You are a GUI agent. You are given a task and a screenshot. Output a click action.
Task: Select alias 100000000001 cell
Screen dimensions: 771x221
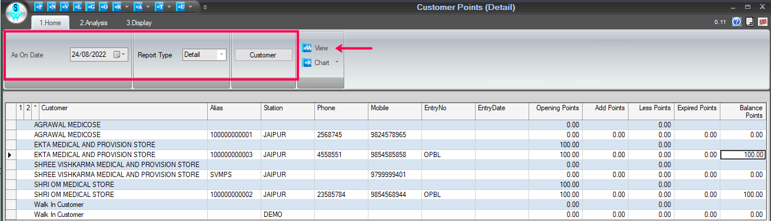pos(234,135)
